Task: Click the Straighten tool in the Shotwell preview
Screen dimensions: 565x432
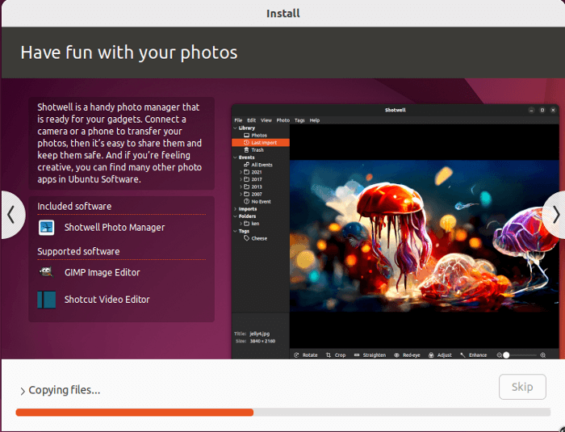Action: pyautogui.click(x=370, y=355)
